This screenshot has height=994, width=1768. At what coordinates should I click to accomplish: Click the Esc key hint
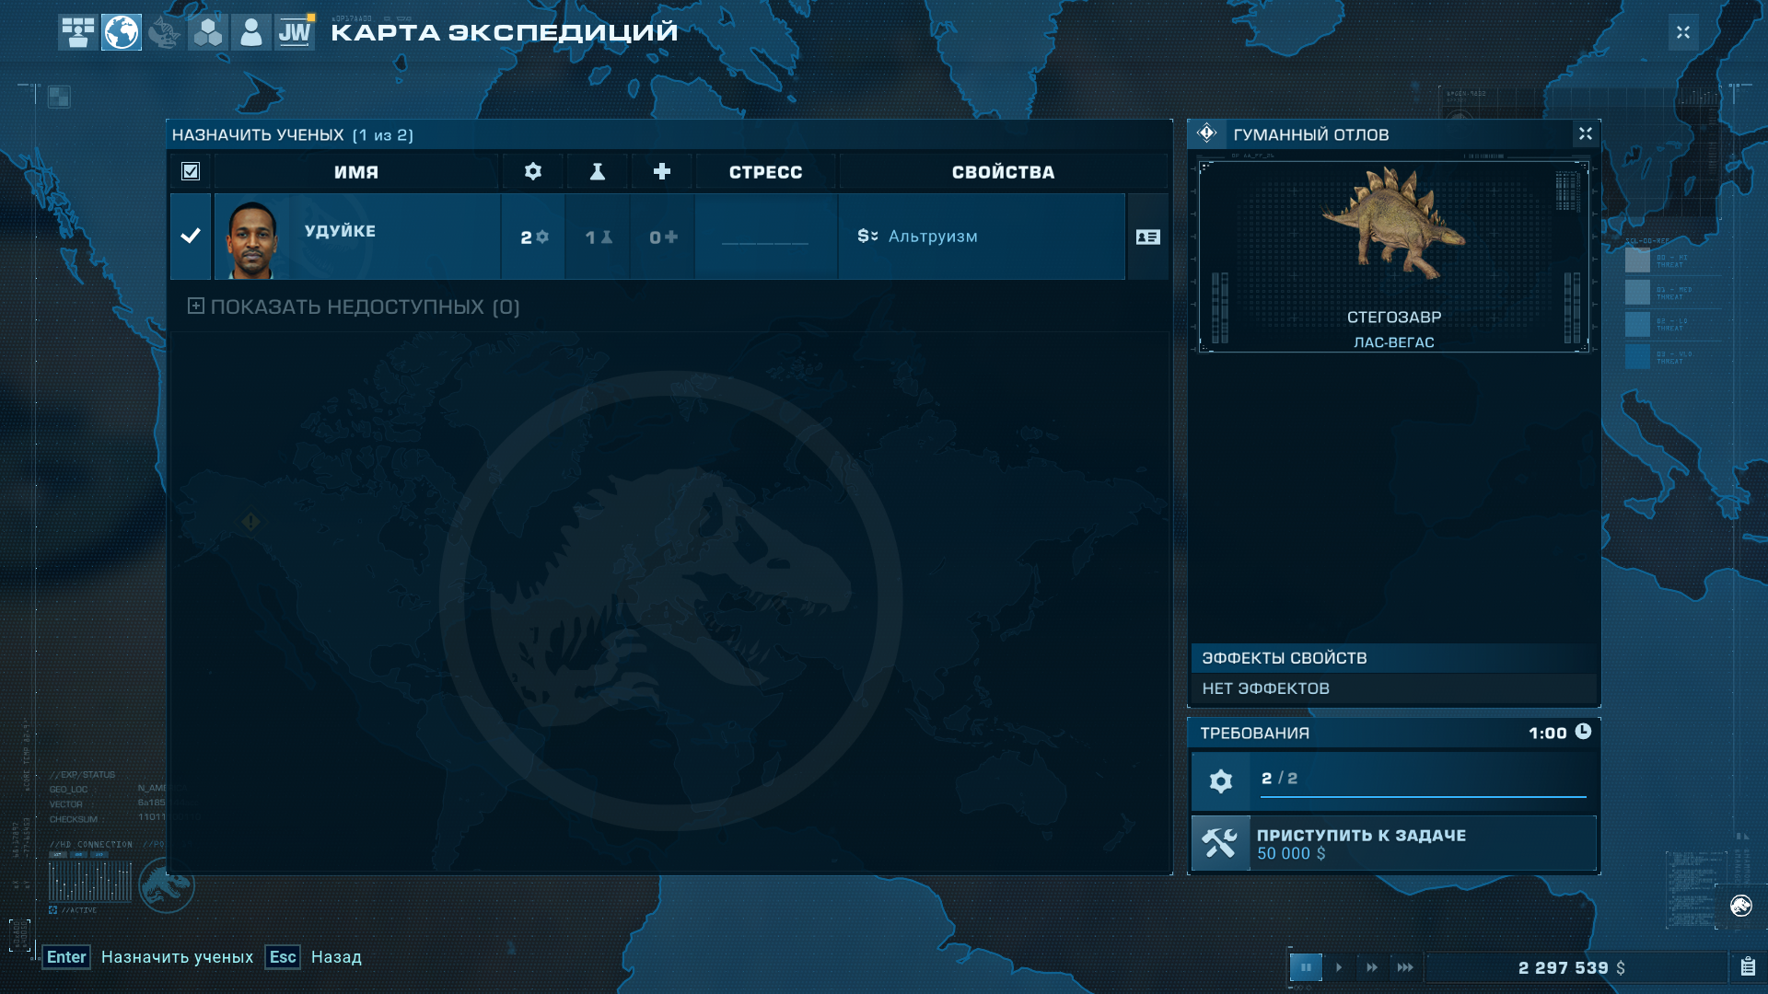(x=283, y=957)
